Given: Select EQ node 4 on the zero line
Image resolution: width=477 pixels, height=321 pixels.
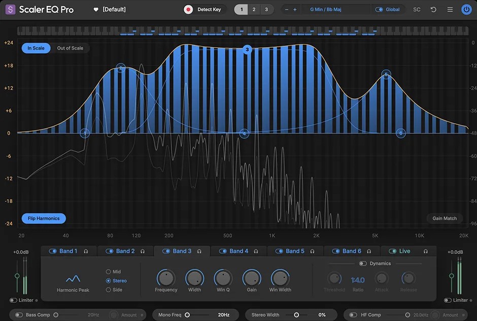Looking at the screenshot, I should tap(244, 133).
